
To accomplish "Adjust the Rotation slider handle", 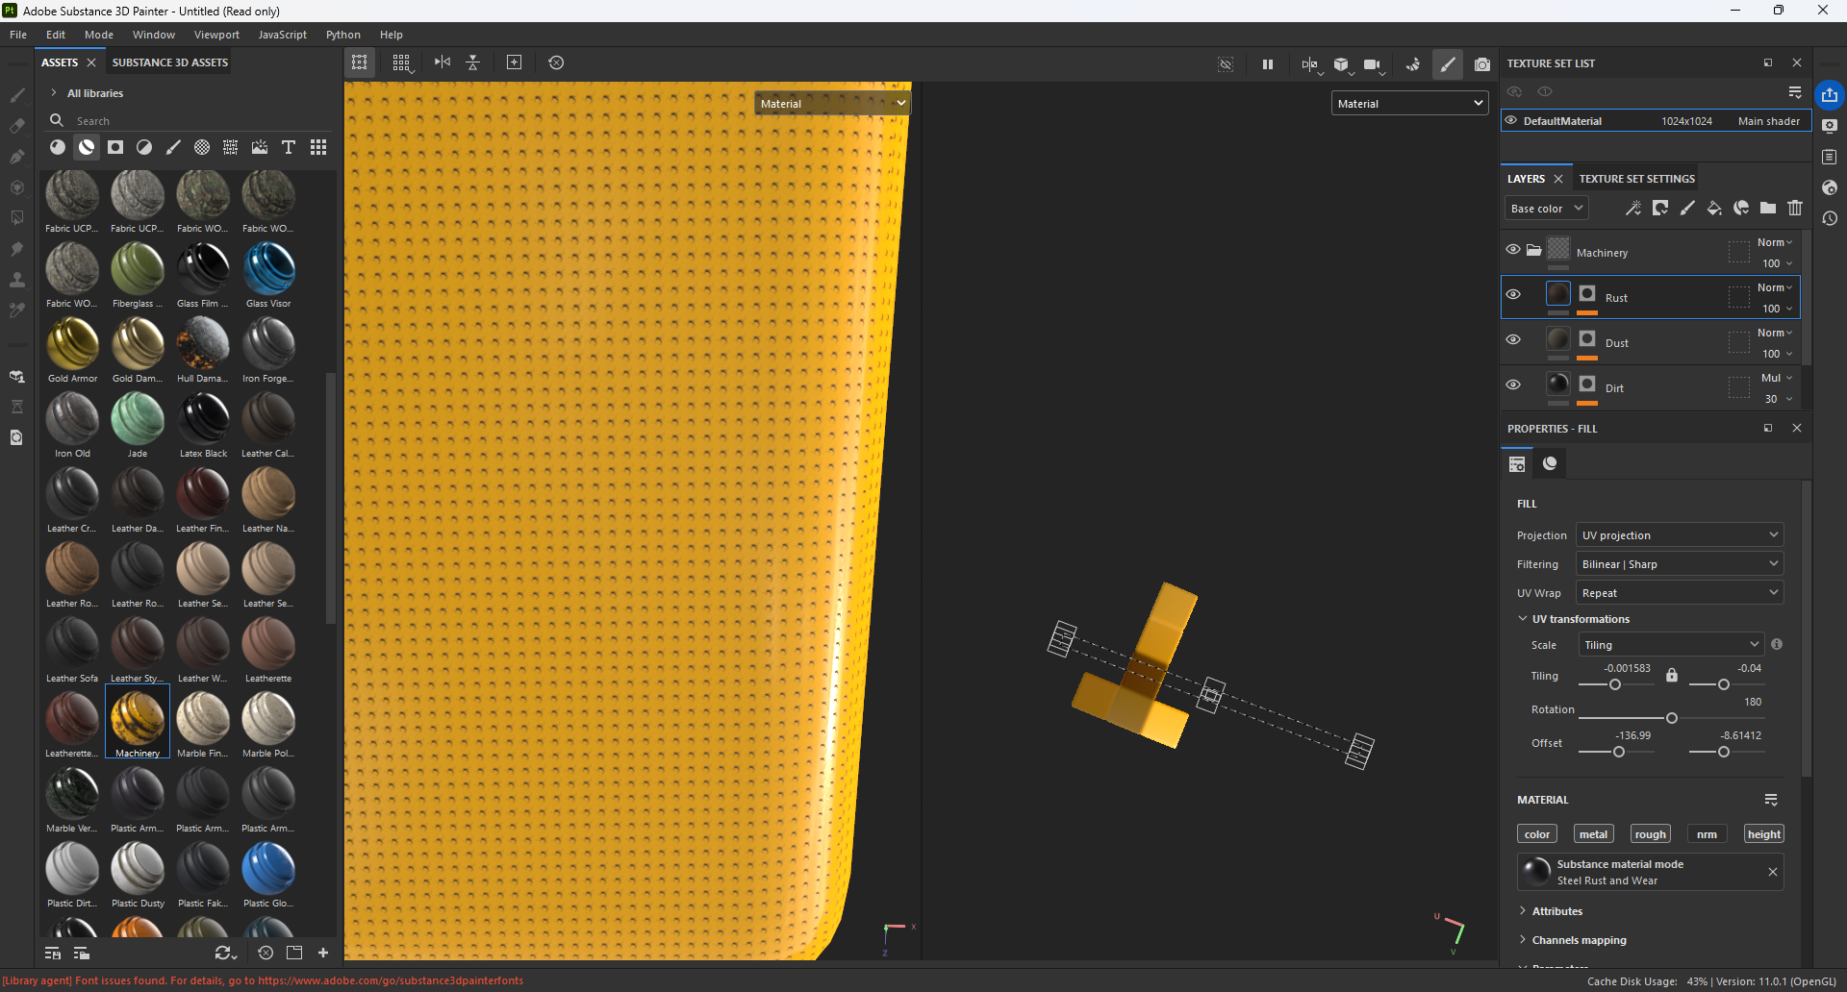I will click(1672, 718).
